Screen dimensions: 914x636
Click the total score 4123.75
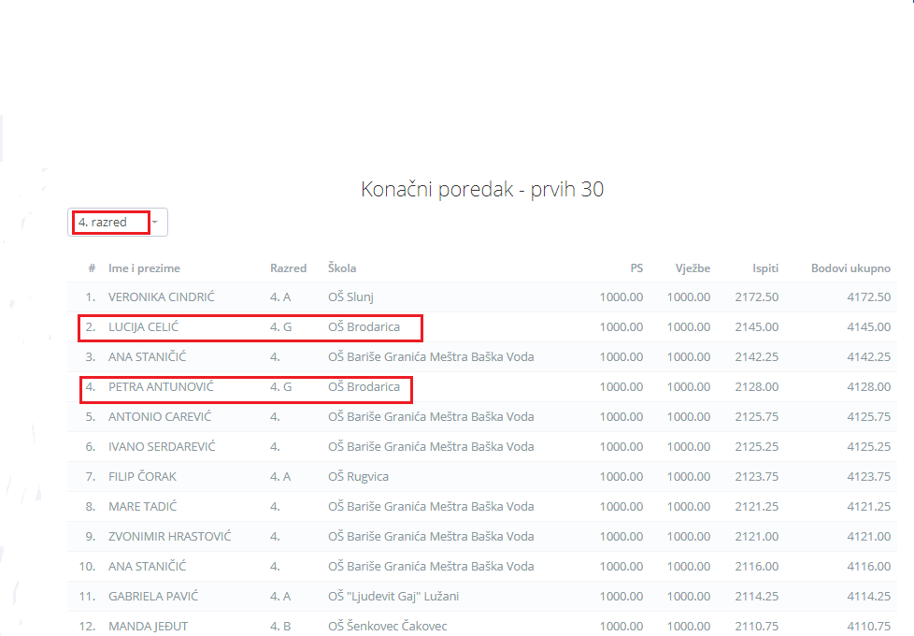[x=868, y=477]
